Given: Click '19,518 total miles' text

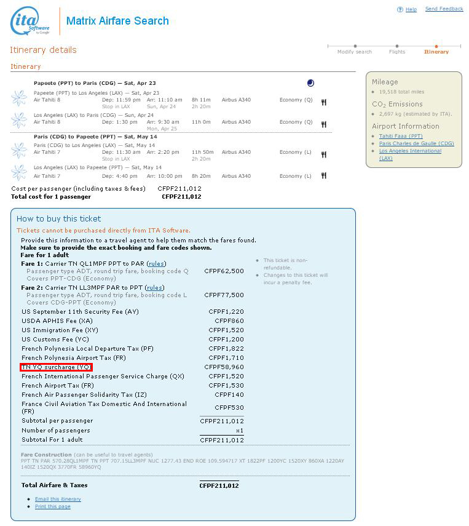Looking at the screenshot, I should tap(401, 92).
